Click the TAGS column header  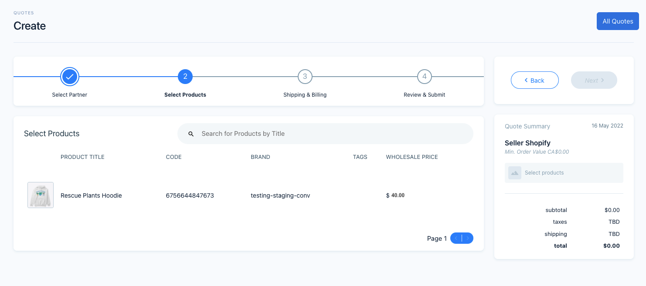[360, 157]
